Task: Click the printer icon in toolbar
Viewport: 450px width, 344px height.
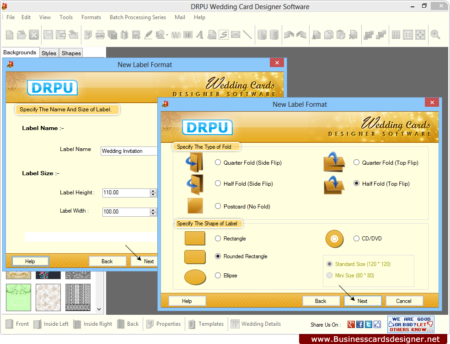Action: [100, 35]
